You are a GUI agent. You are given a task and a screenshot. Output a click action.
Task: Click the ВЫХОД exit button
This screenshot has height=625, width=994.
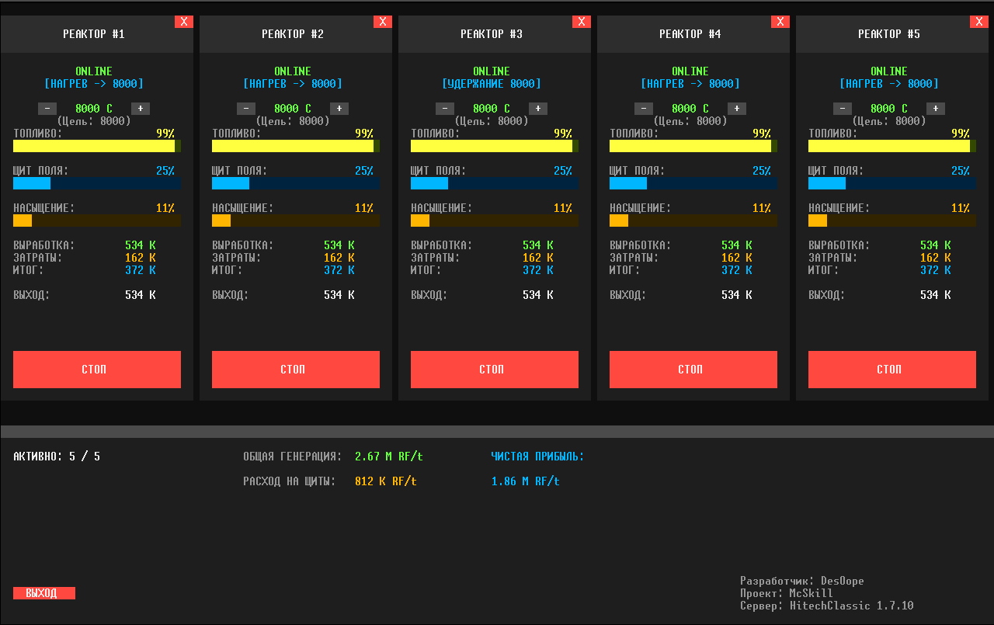click(x=44, y=593)
